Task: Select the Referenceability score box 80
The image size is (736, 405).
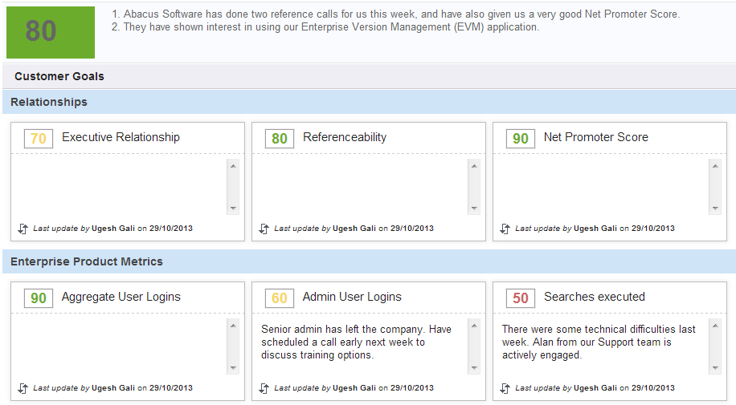Action: pyautogui.click(x=279, y=139)
